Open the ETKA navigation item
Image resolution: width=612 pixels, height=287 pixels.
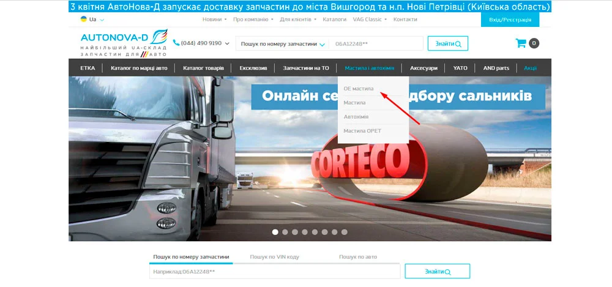[x=88, y=68]
